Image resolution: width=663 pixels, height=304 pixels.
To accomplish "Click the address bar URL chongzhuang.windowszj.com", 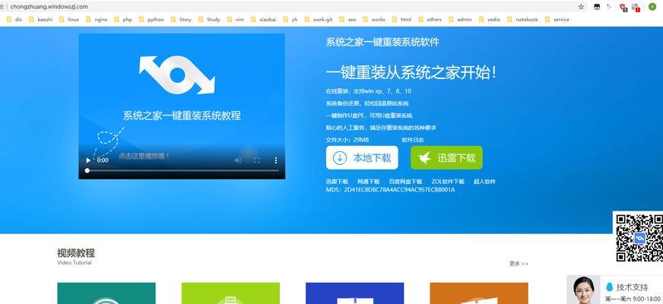I will coord(49,6).
